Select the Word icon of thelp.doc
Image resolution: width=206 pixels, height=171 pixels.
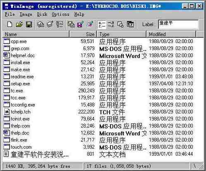(x=7, y=133)
